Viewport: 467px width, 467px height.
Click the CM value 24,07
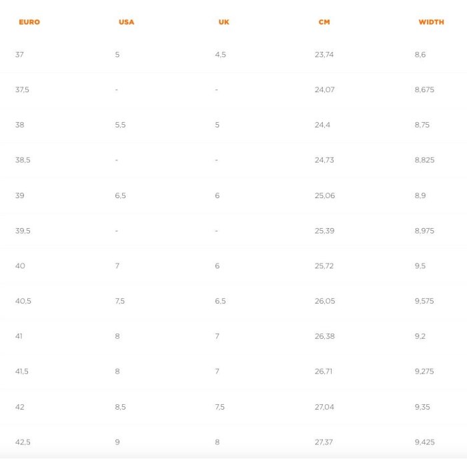pyautogui.click(x=324, y=89)
